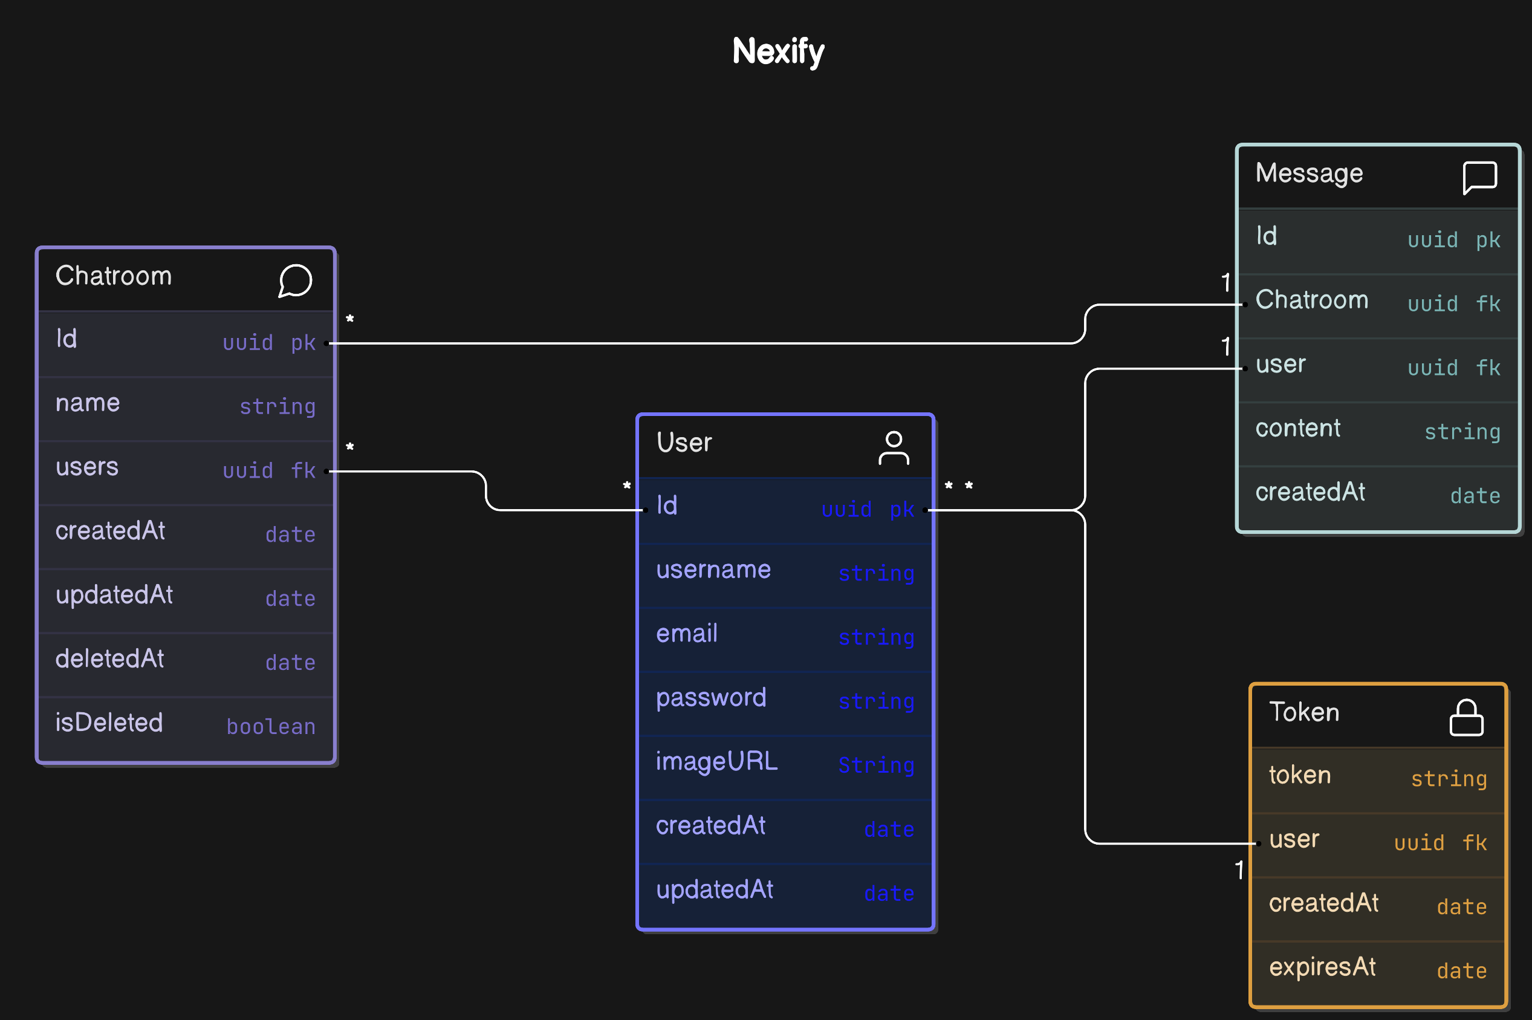1532x1020 pixels.
Task: Click the content string row in Message
Action: (1377, 429)
